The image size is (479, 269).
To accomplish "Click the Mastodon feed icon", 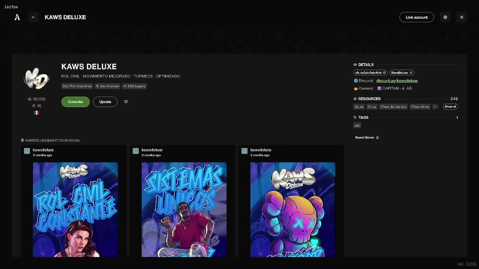I will coord(22,140).
